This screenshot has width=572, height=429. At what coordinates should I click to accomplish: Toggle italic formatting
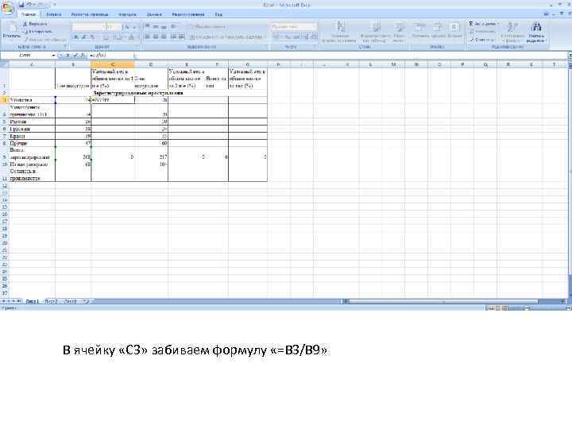pyautogui.click(x=84, y=37)
